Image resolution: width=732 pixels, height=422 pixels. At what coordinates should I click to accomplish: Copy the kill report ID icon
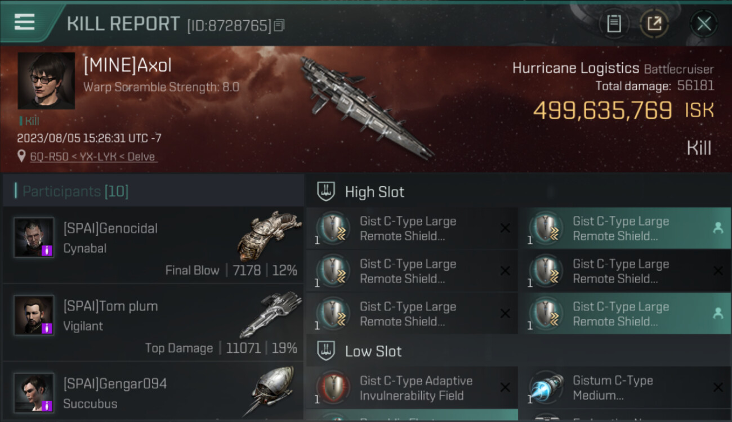click(x=280, y=25)
